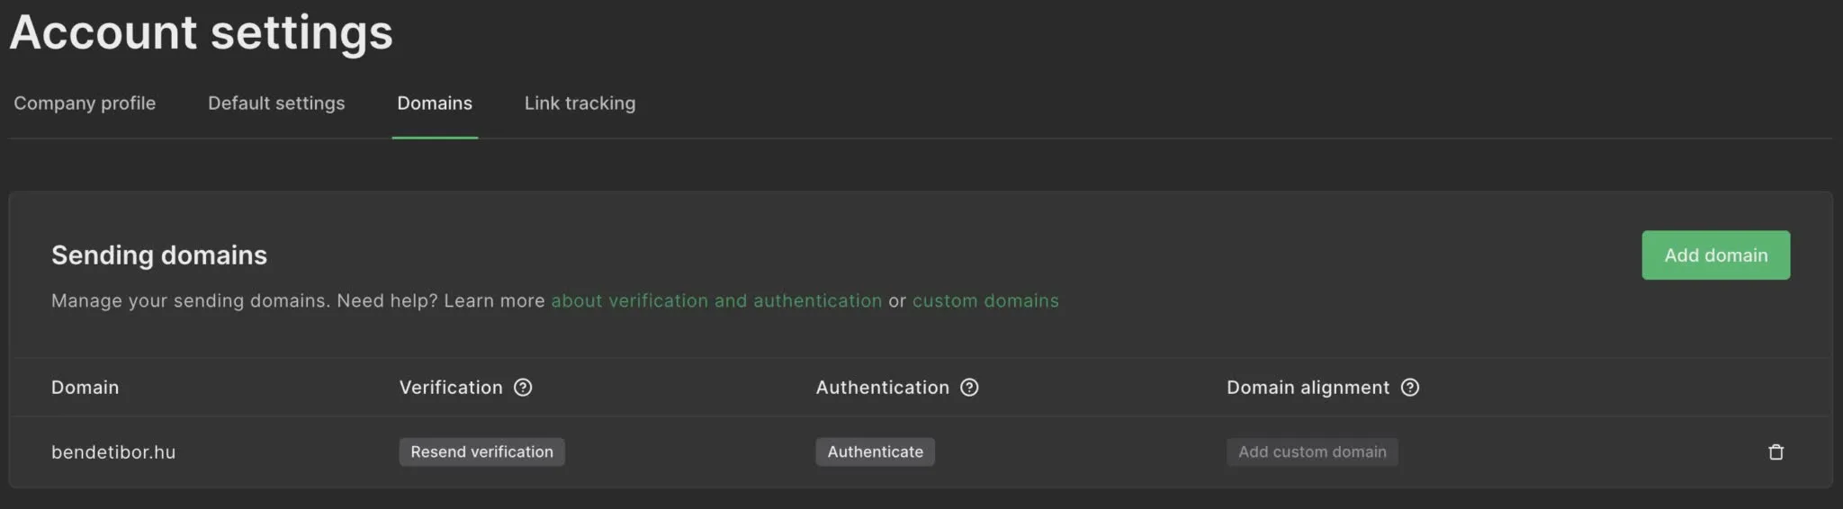Screen dimensions: 1843x509
Task: Click the Add custom domain button
Action: [1312, 452]
